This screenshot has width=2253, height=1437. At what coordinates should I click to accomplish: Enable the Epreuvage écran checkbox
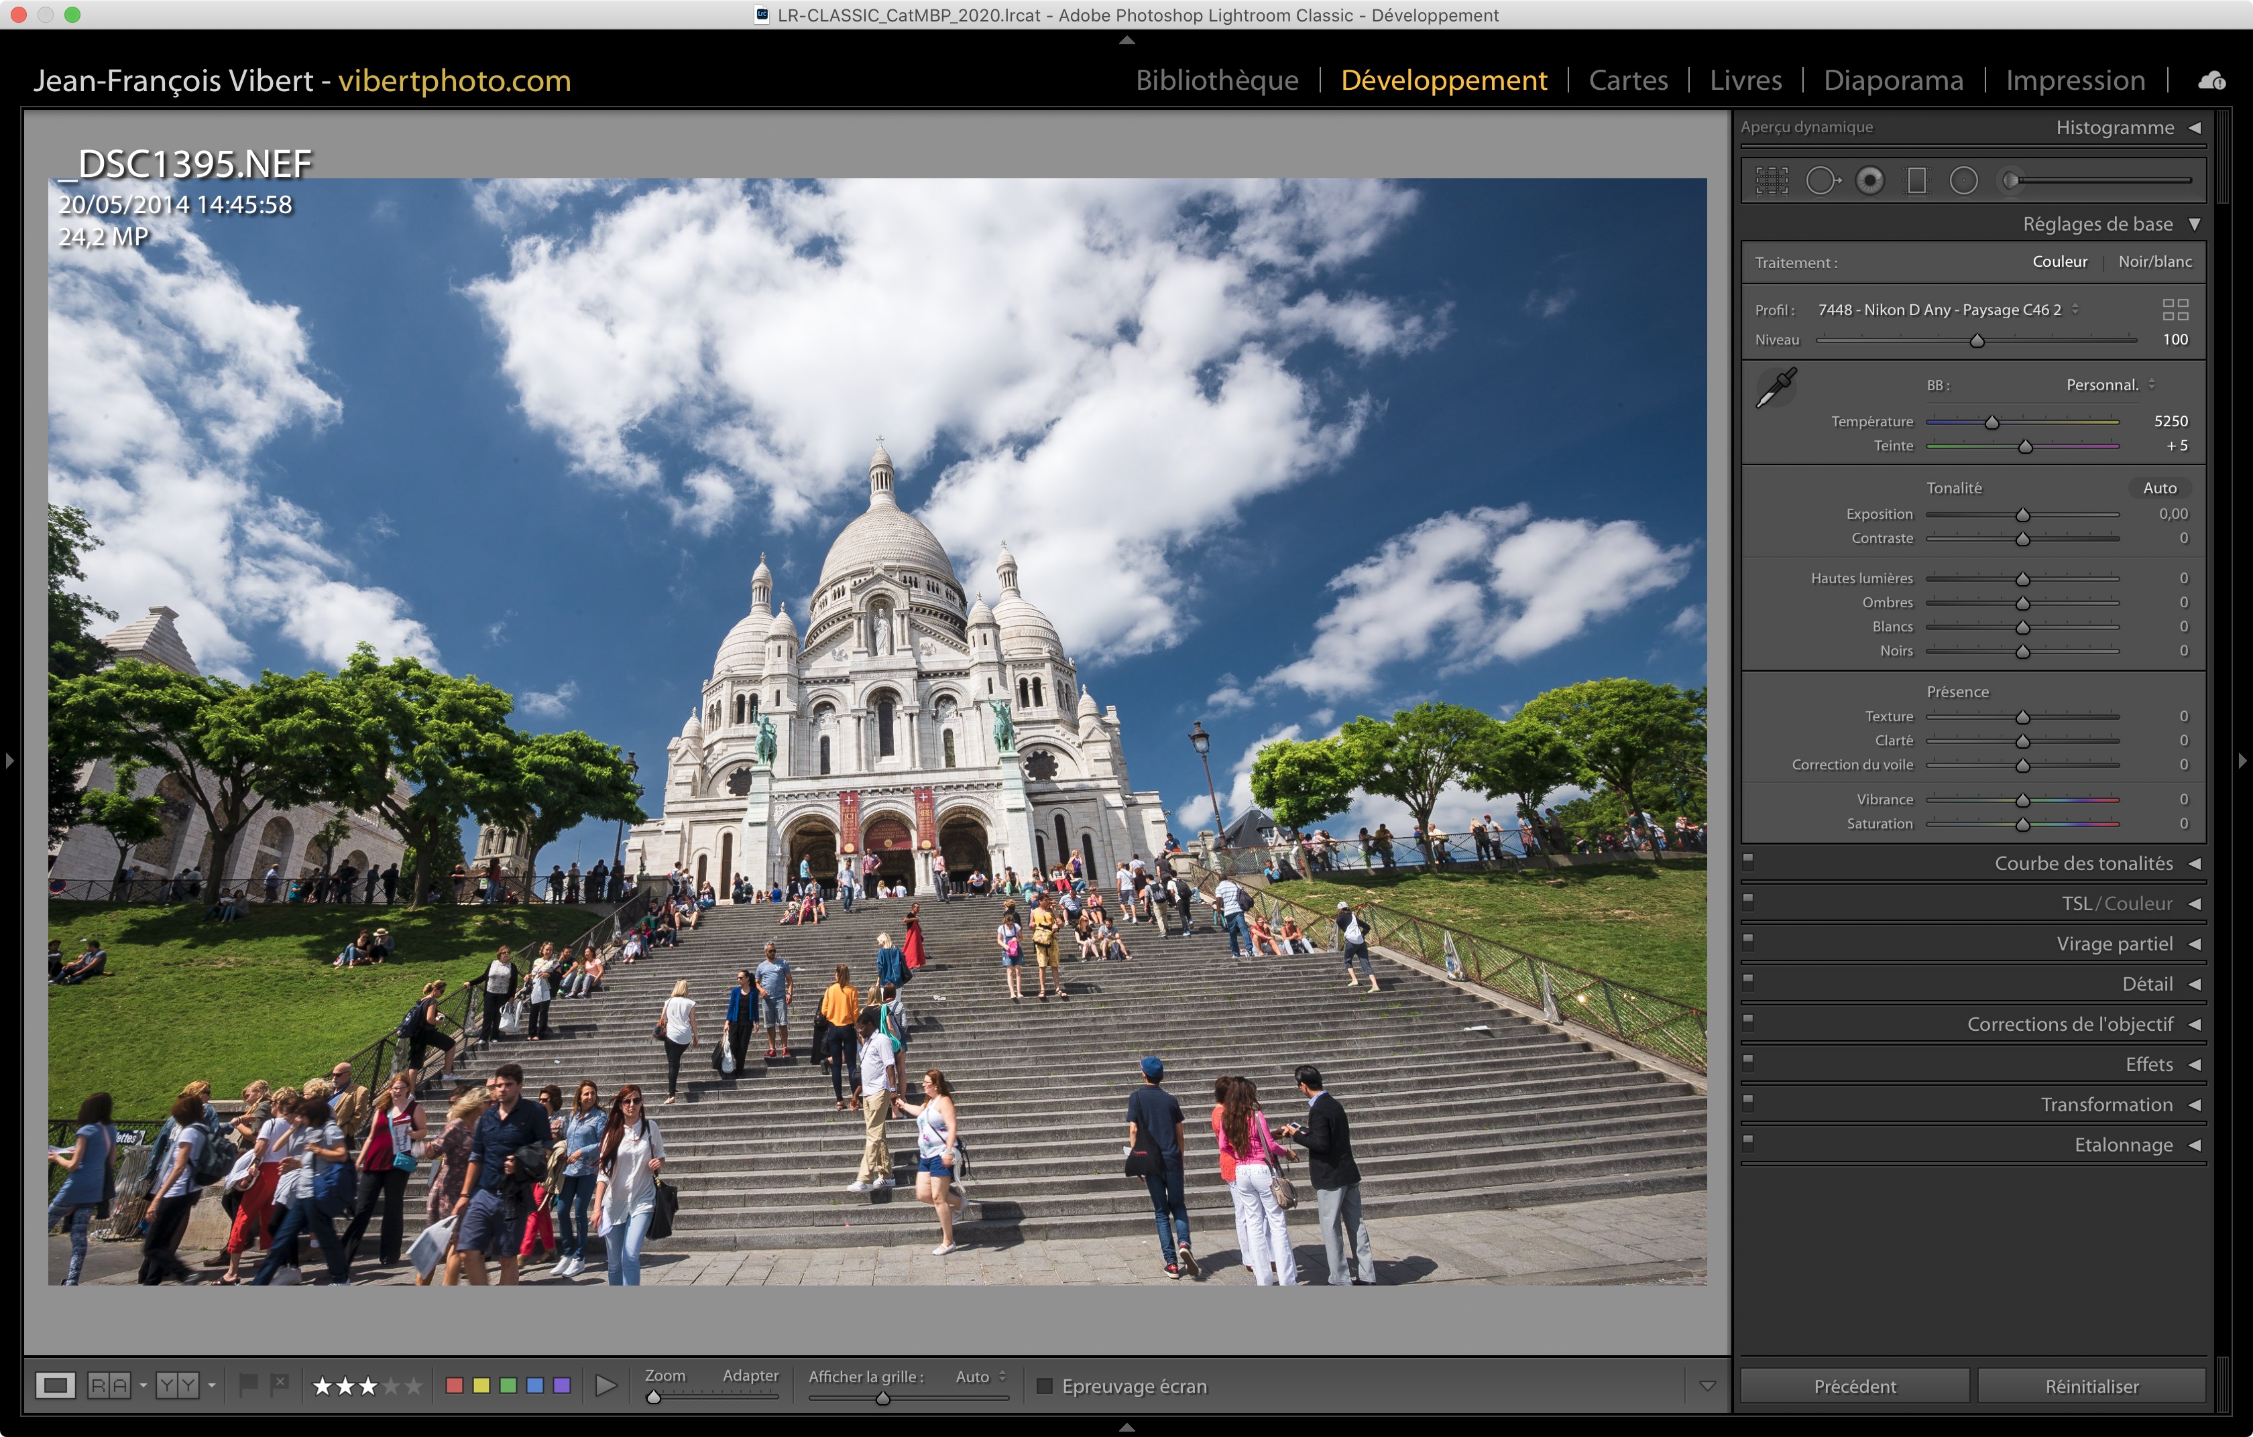coord(1045,1385)
